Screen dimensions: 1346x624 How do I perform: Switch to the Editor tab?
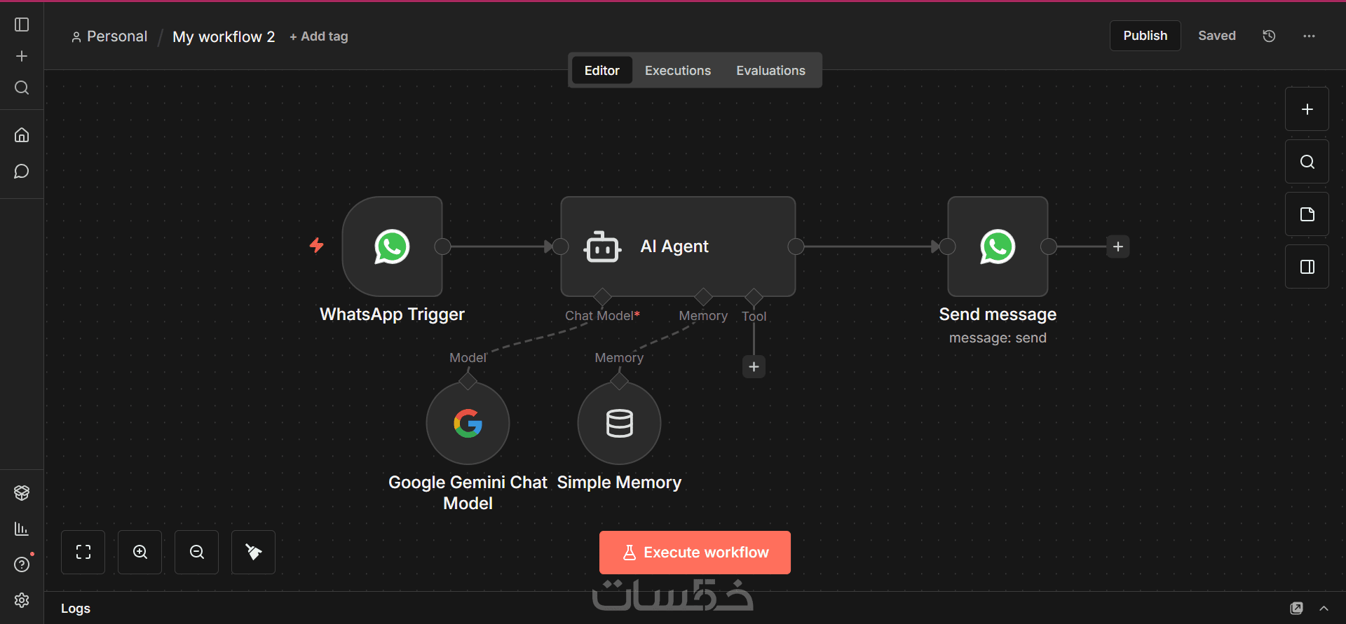602,71
